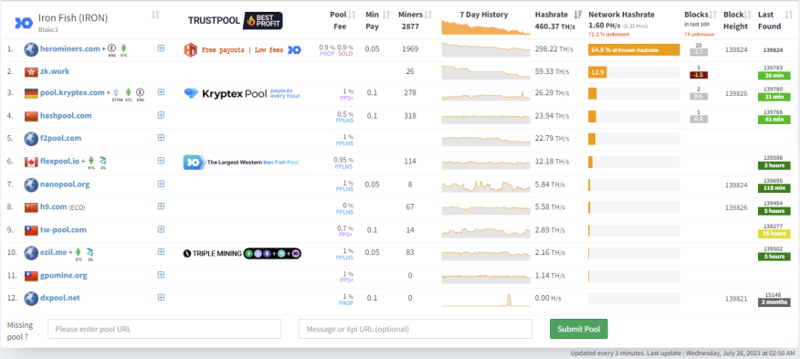The height and width of the screenshot is (359, 800).
Task: Focus the pool URL input field
Action: coord(164,329)
